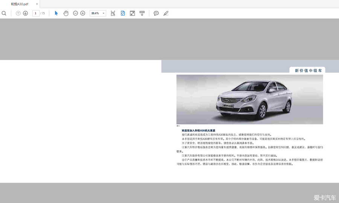Image resolution: width=339 pixels, height=203 pixels.
Task: Add a comment bubble note
Action: pos(156,14)
